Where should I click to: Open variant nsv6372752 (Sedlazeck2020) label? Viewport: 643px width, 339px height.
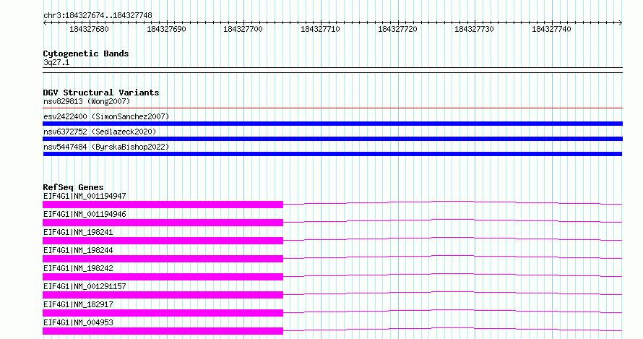pos(100,132)
